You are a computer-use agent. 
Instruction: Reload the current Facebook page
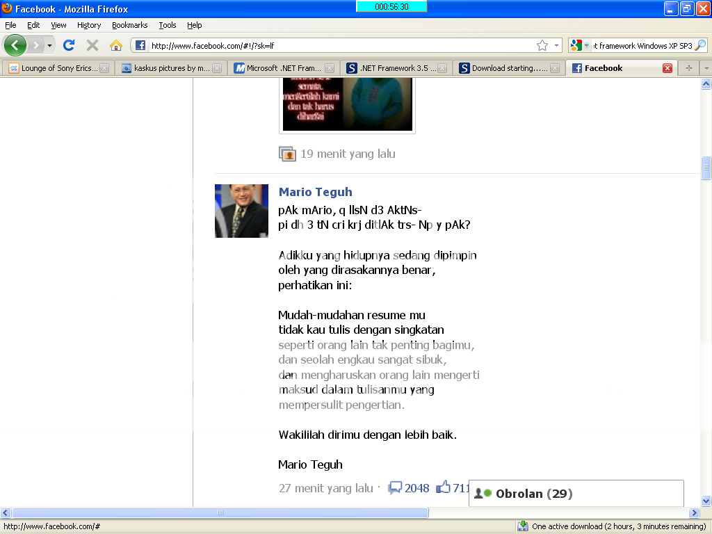point(68,45)
